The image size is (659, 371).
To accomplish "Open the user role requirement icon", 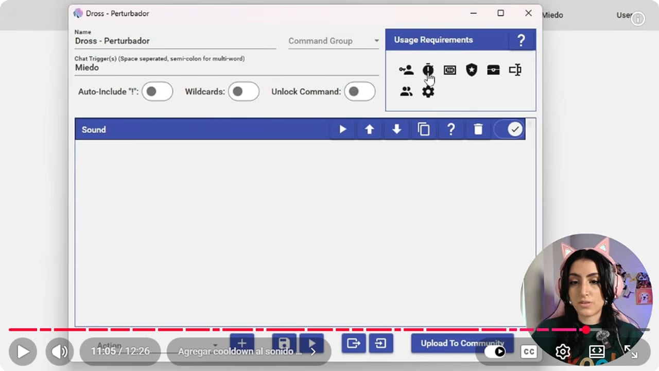I will [x=406, y=70].
